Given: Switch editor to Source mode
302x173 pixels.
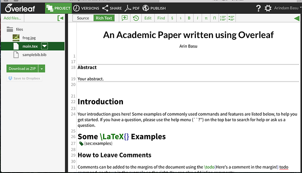Looking at the screenshot, I should click(83, 18).
